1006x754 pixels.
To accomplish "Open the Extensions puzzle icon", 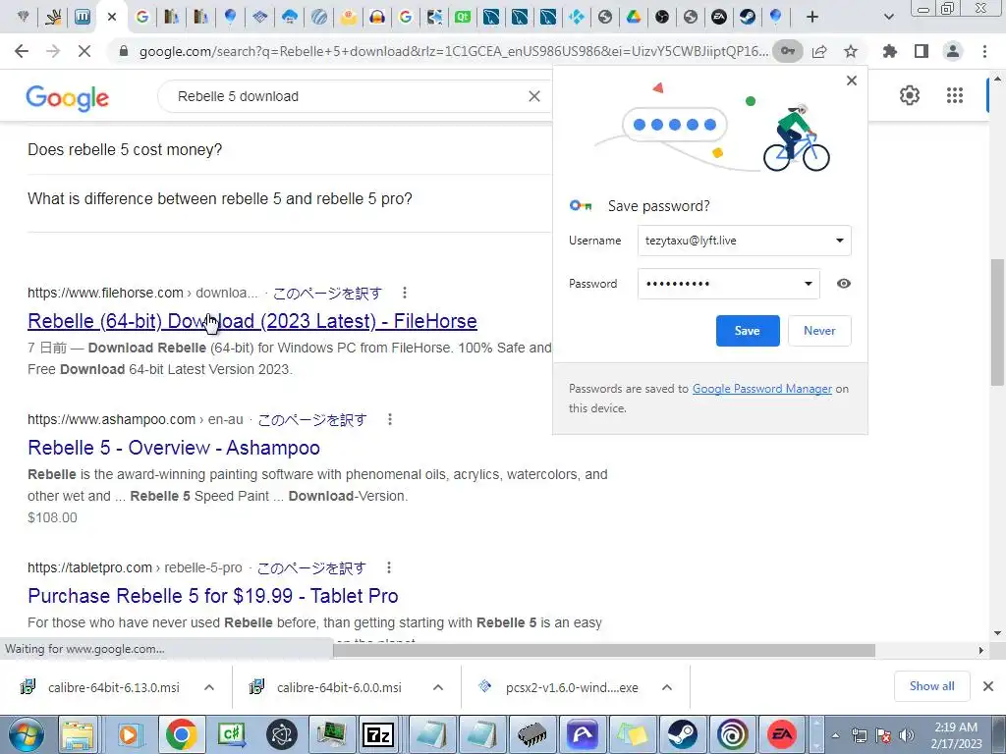I will click(889, 51).
